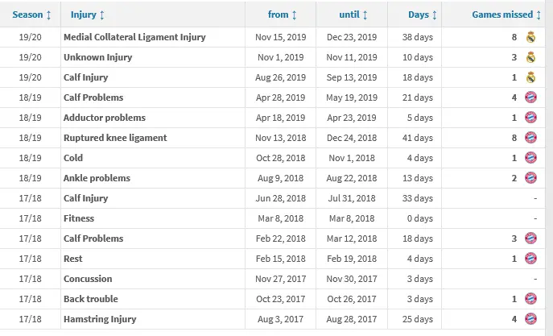Sort by the 'until' date column

coord(353,15)
